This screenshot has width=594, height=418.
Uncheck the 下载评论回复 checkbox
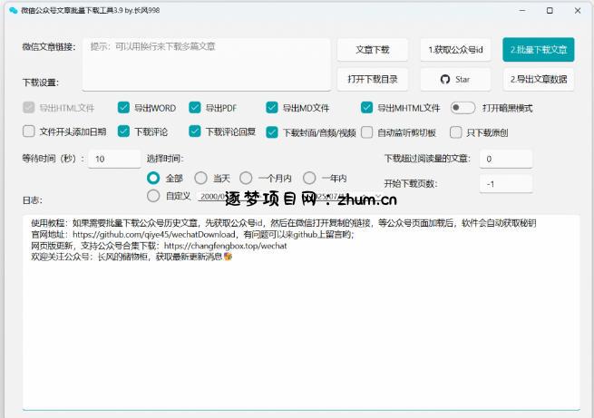click(x=195, y=131)
